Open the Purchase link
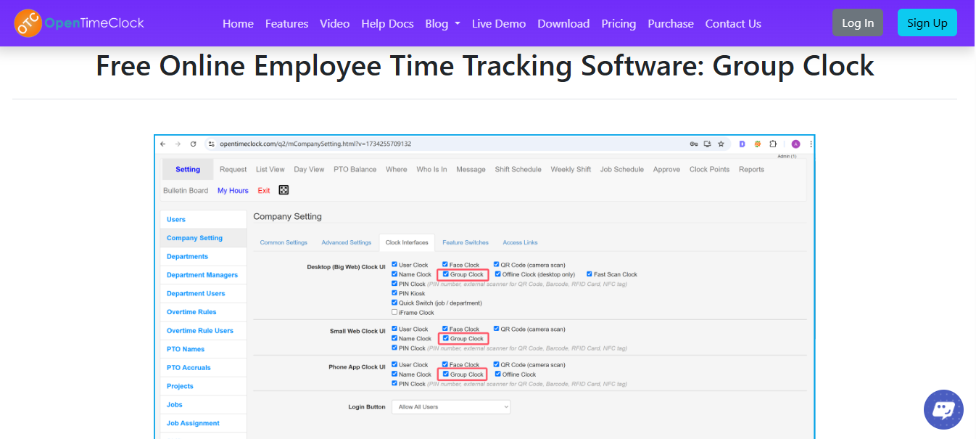The width and height of the screenshot is (976, 439). (x=671, y=23)
